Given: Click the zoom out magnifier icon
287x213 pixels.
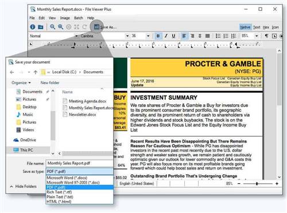Looking at the screenshot, I should (x=52, y=27).
